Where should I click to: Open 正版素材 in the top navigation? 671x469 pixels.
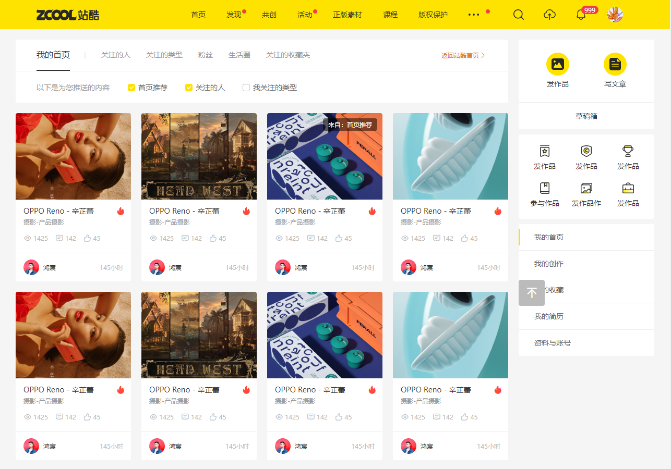coord(348,15)
